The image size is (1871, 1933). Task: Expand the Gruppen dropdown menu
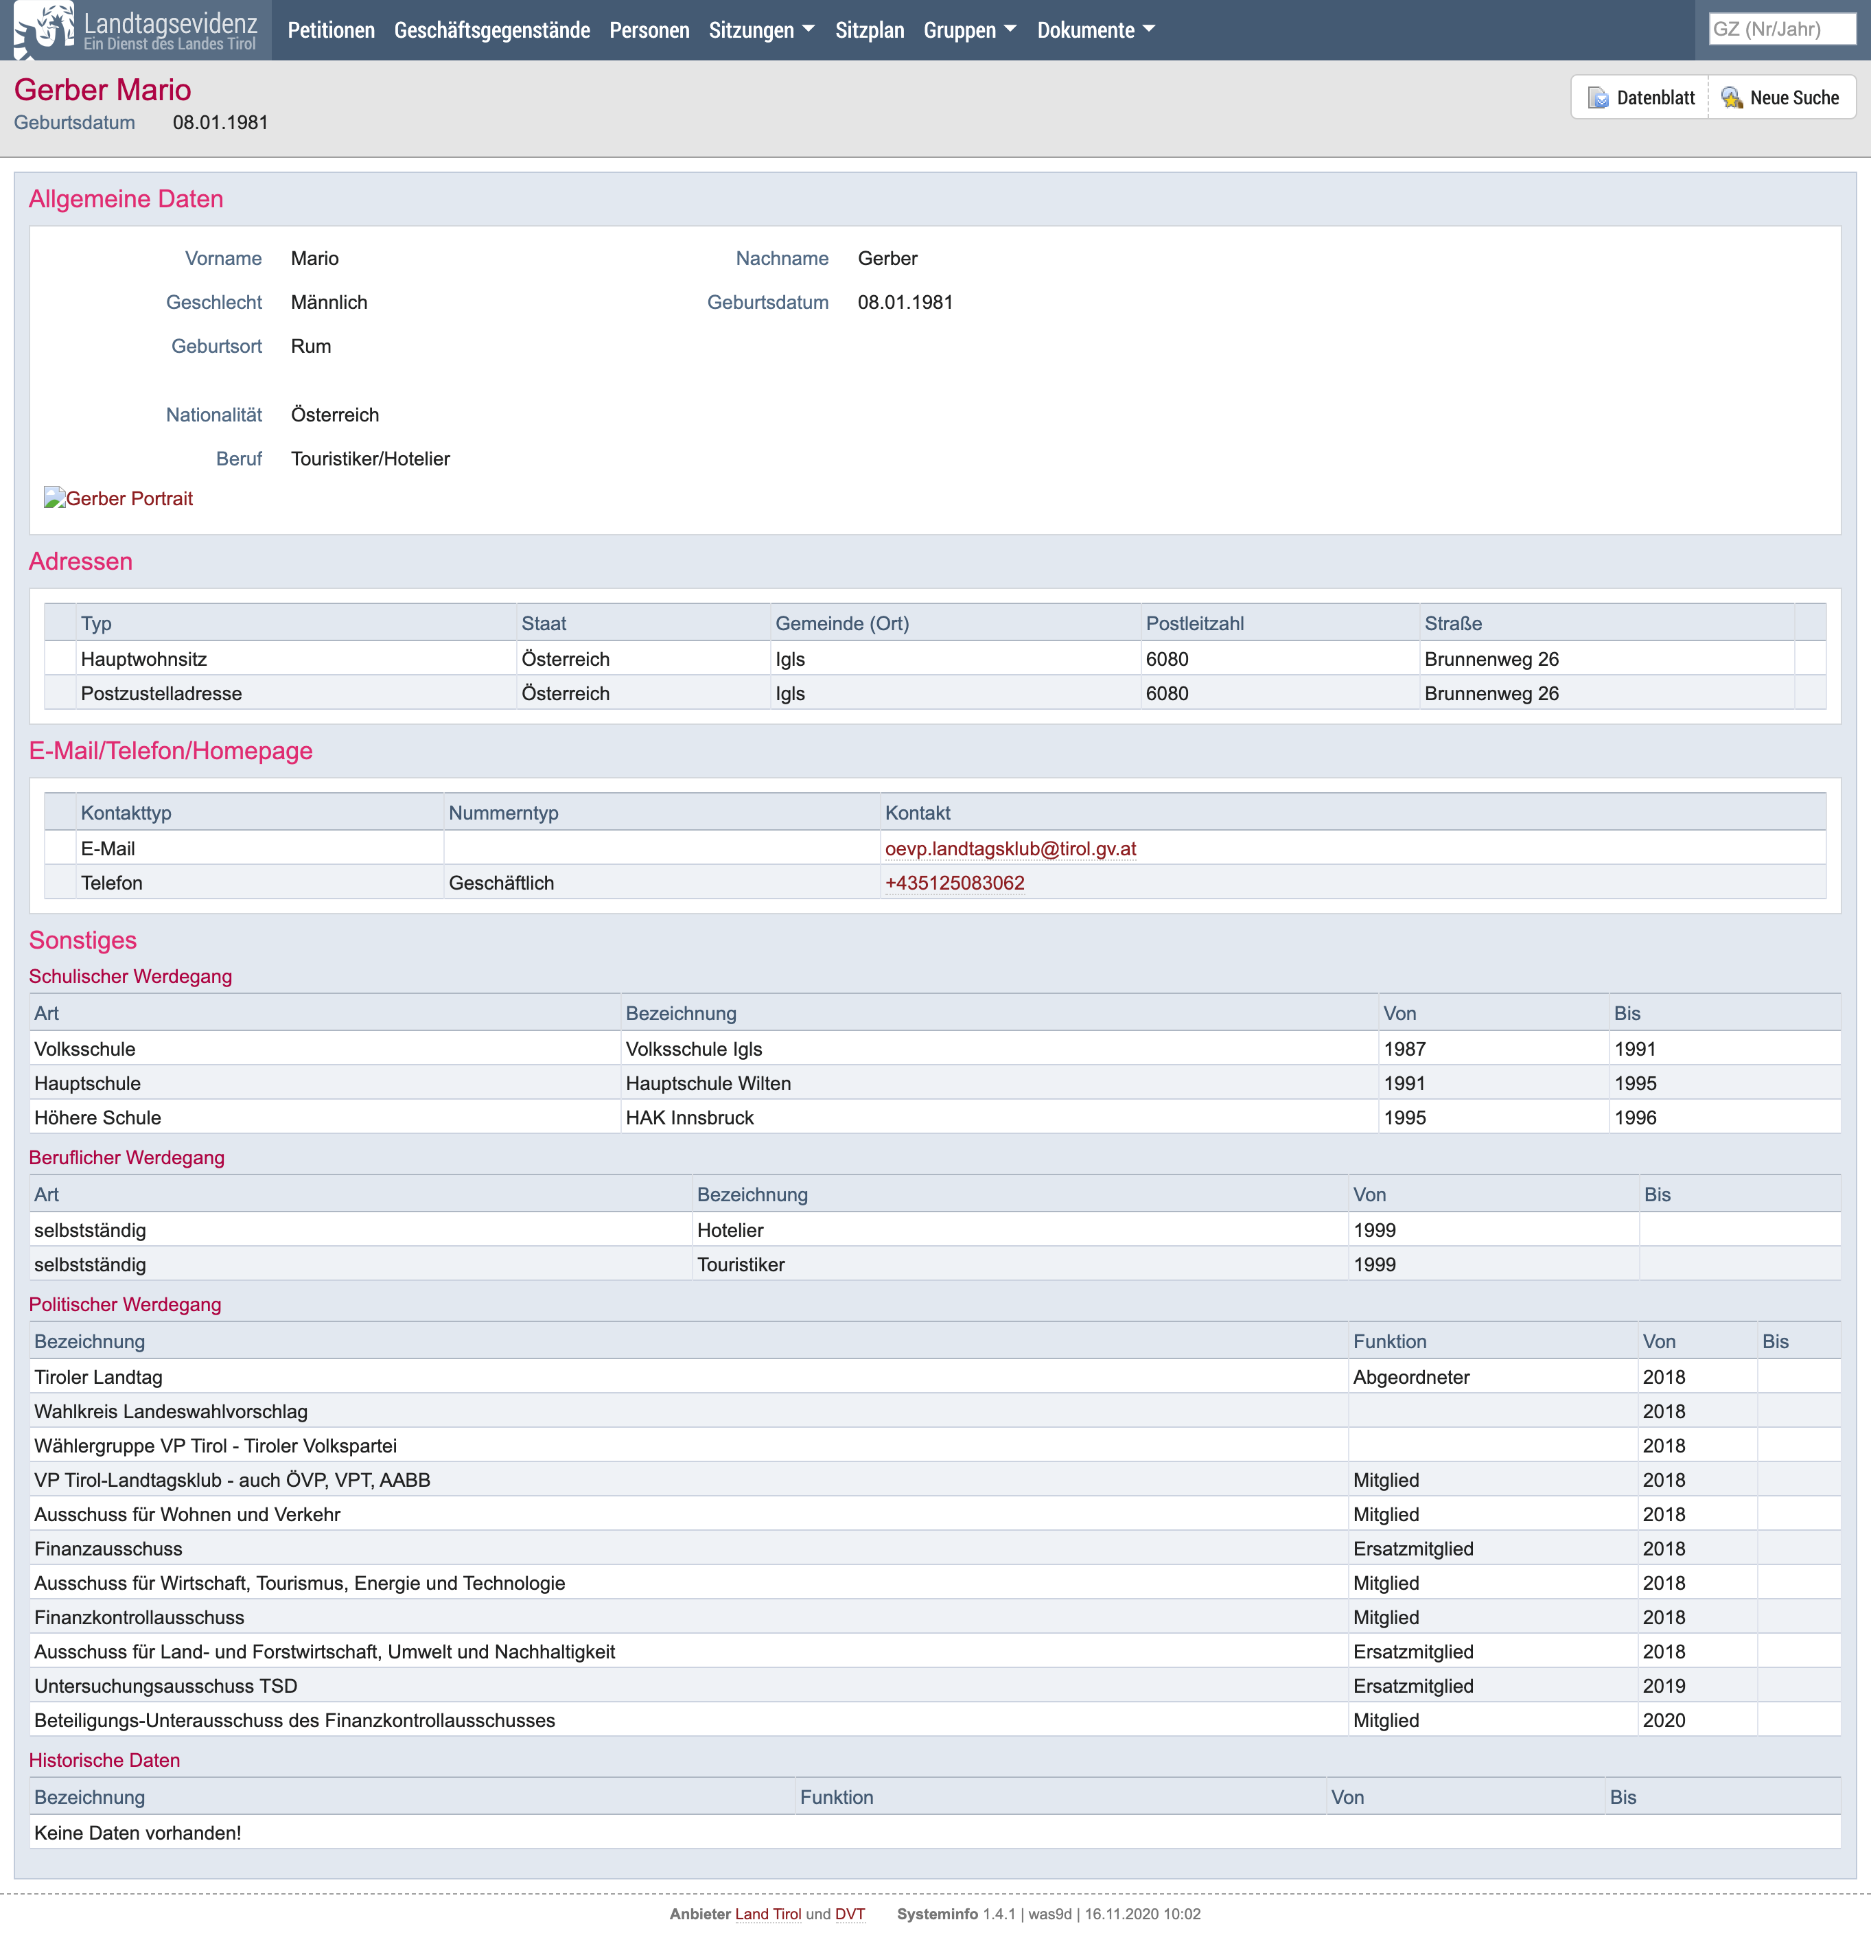(x=970, y=30)
